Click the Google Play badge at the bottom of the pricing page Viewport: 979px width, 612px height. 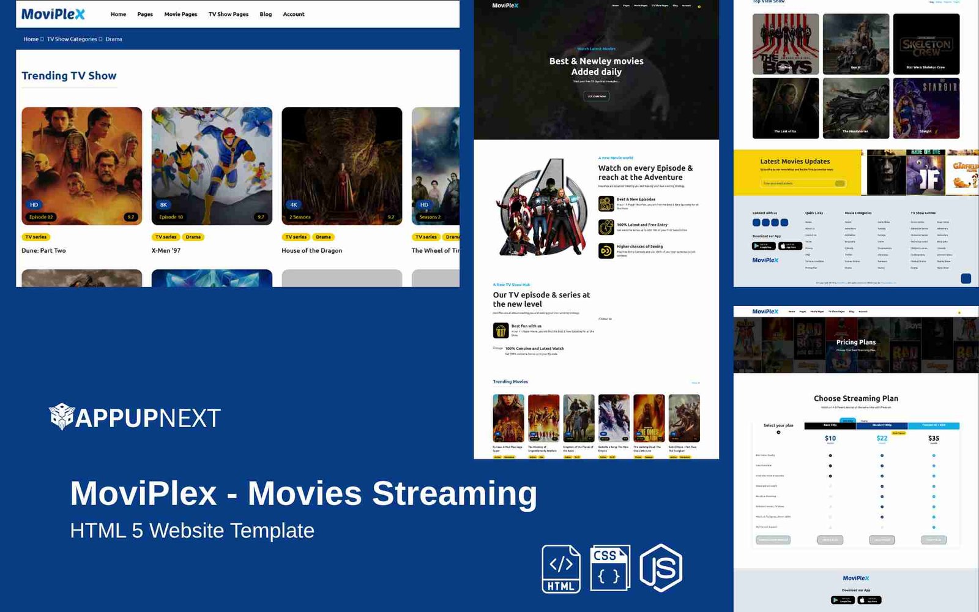(843, 600)
